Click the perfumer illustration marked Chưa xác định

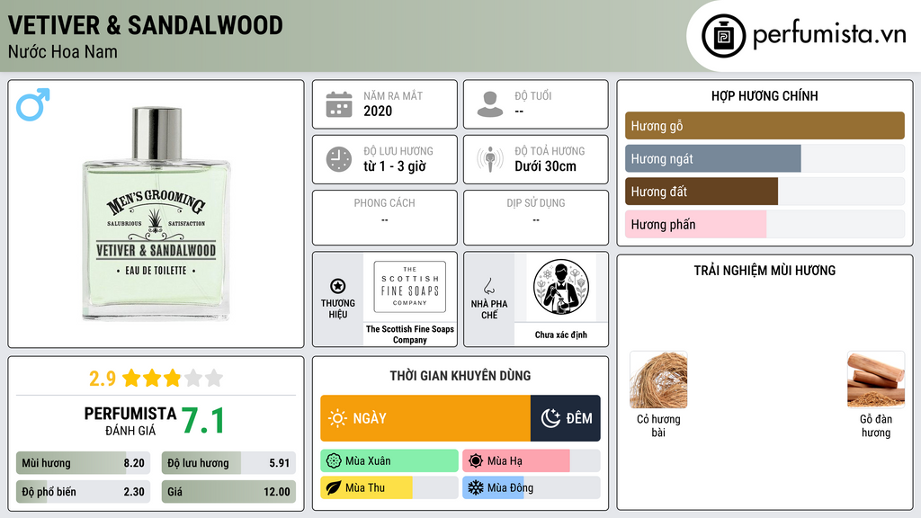tap(561, 287)
